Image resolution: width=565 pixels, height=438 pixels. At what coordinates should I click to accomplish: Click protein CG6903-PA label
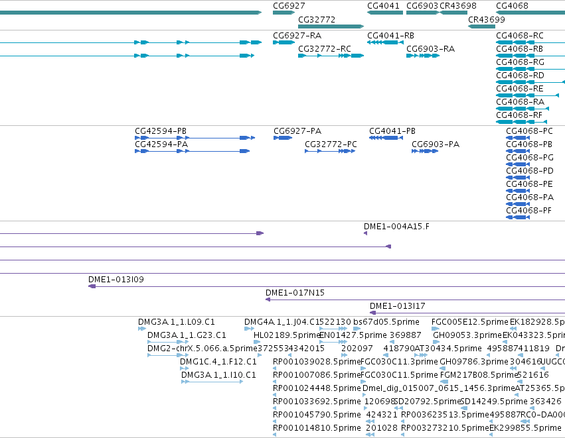pos(436,144)
